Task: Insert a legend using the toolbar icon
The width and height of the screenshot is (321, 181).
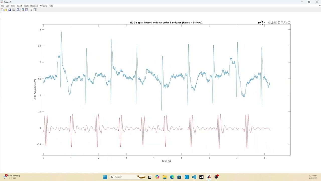Action: pos(27,10)
